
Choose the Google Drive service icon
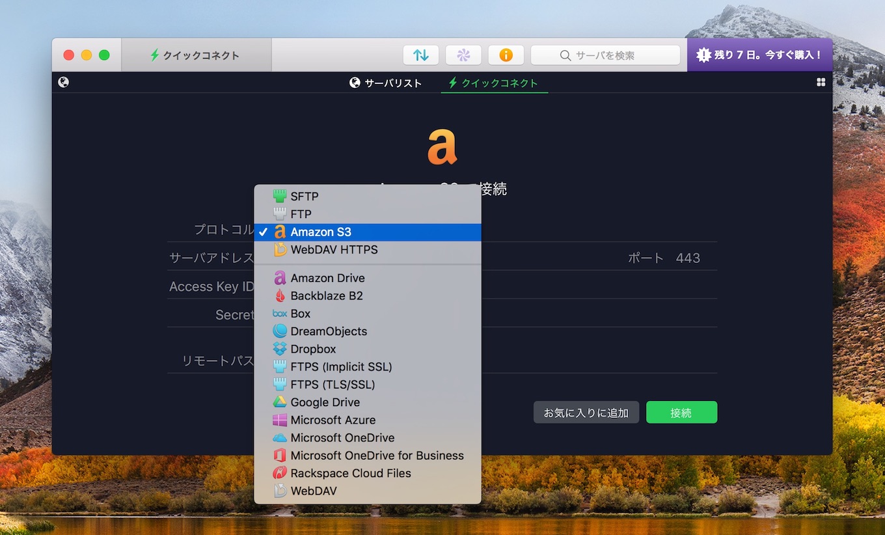pyautogui.click(x=280, y=402)
